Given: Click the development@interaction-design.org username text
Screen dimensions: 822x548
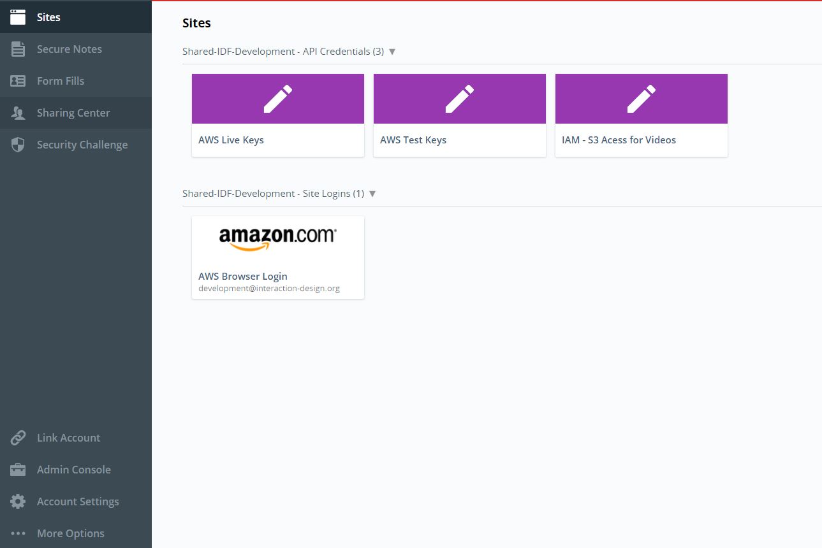Looking at the screenshot, I should tap(269, 289).
